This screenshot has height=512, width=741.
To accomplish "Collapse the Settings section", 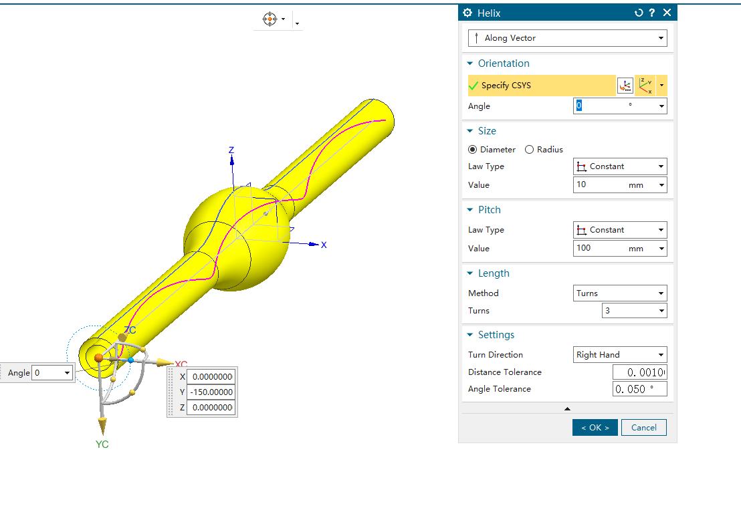I will point(469,334).
